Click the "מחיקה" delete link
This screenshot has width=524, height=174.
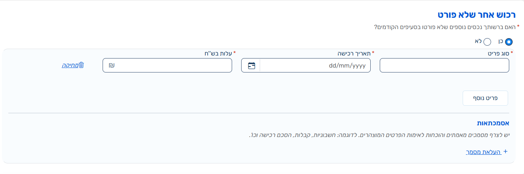(x=70, y=65)
